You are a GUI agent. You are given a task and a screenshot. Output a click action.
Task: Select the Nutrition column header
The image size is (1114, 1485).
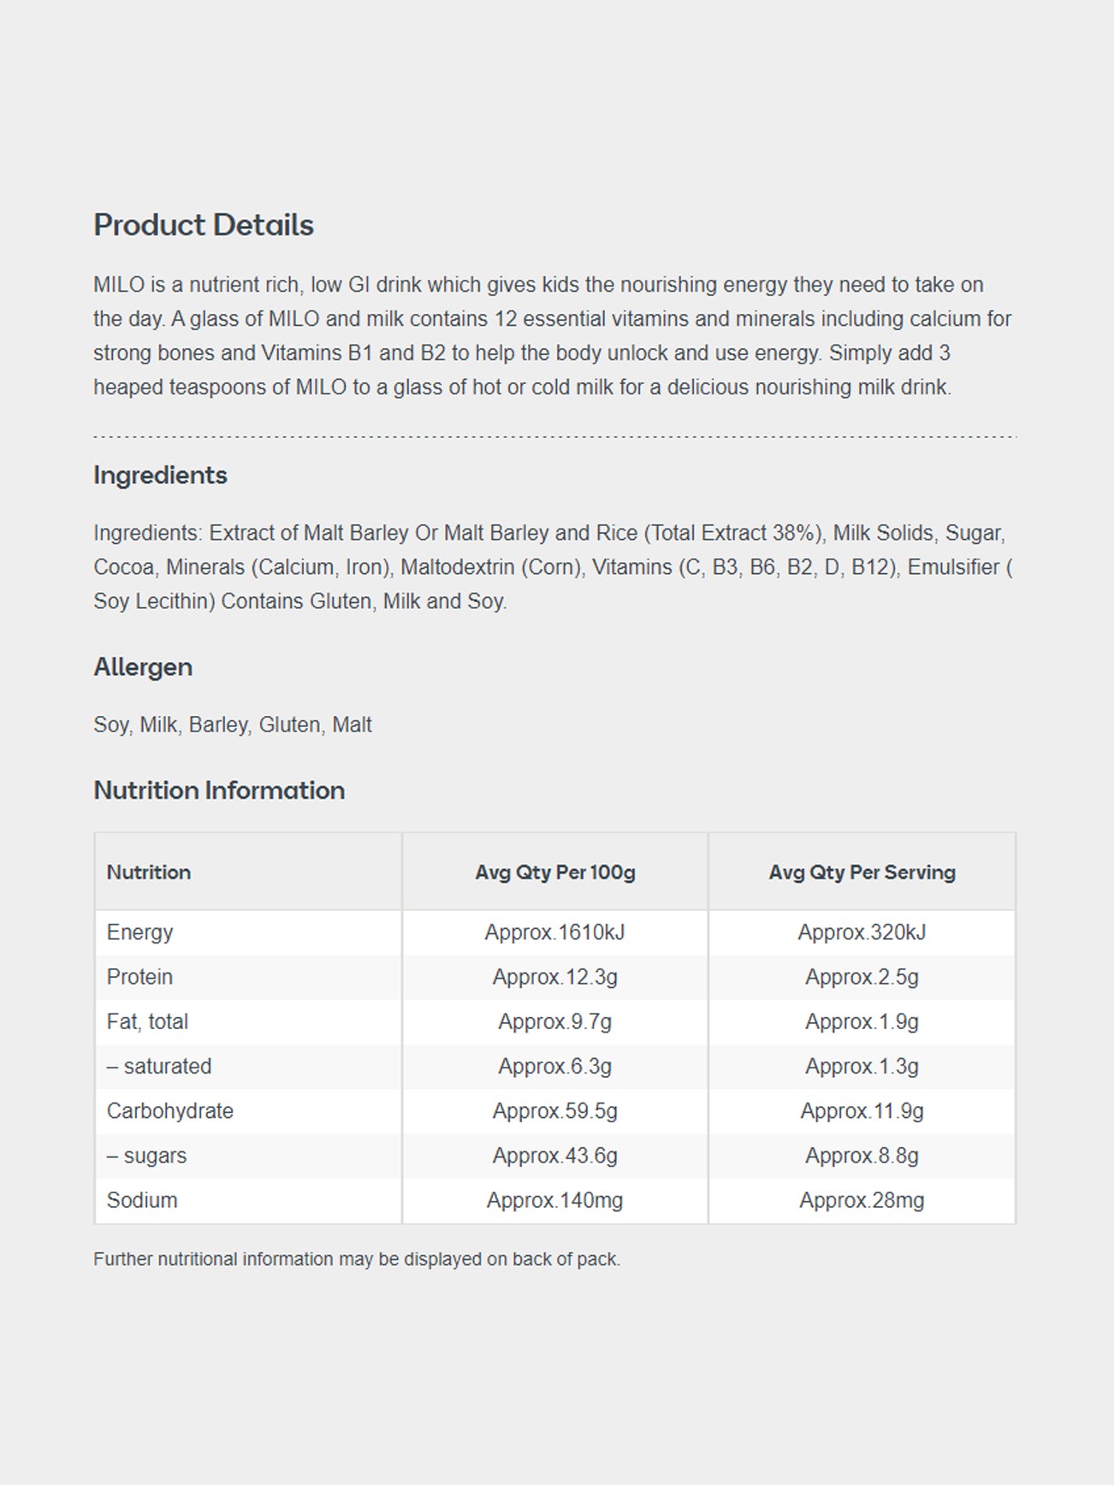(x=149, y=872)
